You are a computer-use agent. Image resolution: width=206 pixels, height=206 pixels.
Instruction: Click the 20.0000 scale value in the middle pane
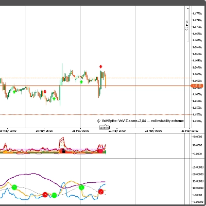pyautogui.click(x=197, y=145)
